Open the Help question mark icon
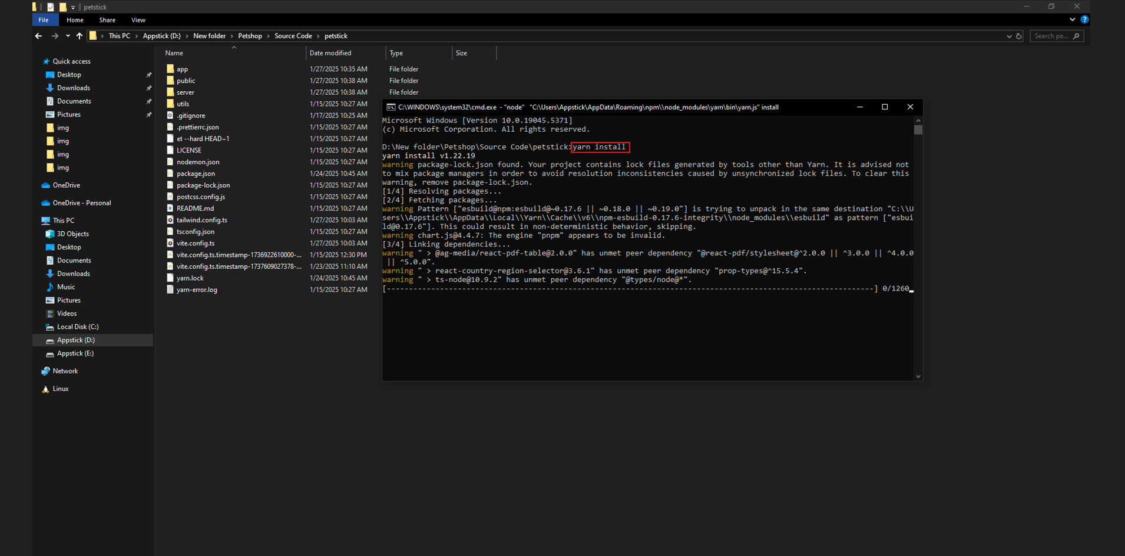 click(x=1084, y=19)
